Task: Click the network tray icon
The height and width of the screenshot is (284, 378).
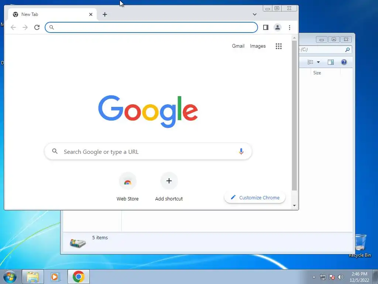Action: tap(323, 277)
